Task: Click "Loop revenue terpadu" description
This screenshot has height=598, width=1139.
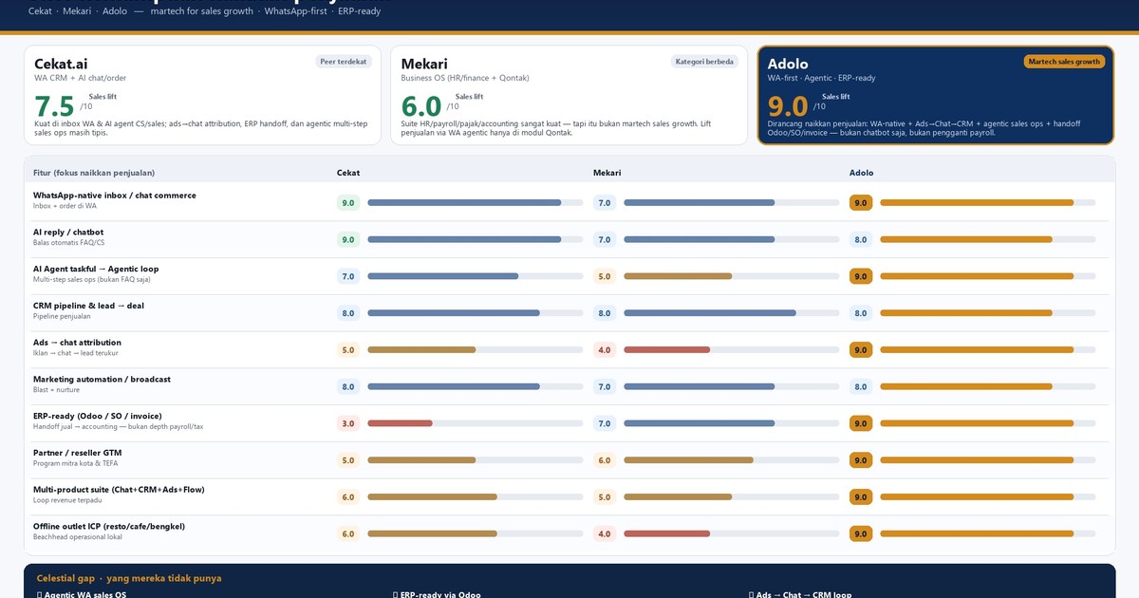Action: [66, 500]
